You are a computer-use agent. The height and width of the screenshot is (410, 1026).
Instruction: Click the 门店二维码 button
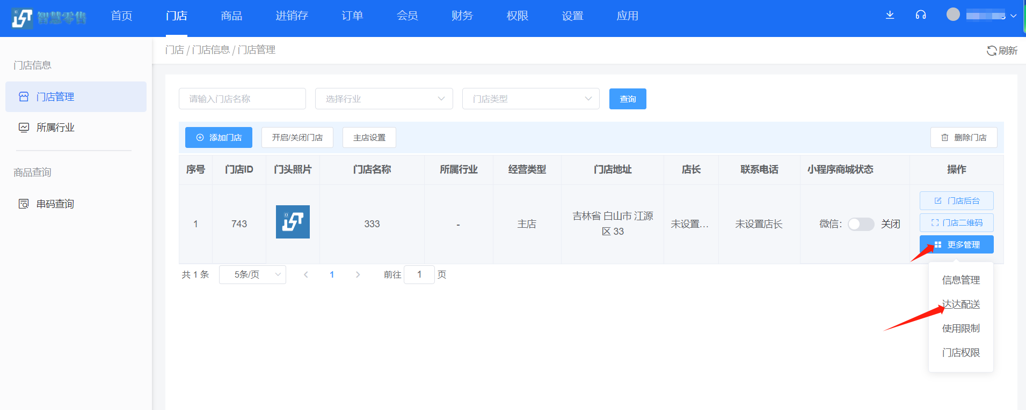pyautogui.click(x=956, y=222)
